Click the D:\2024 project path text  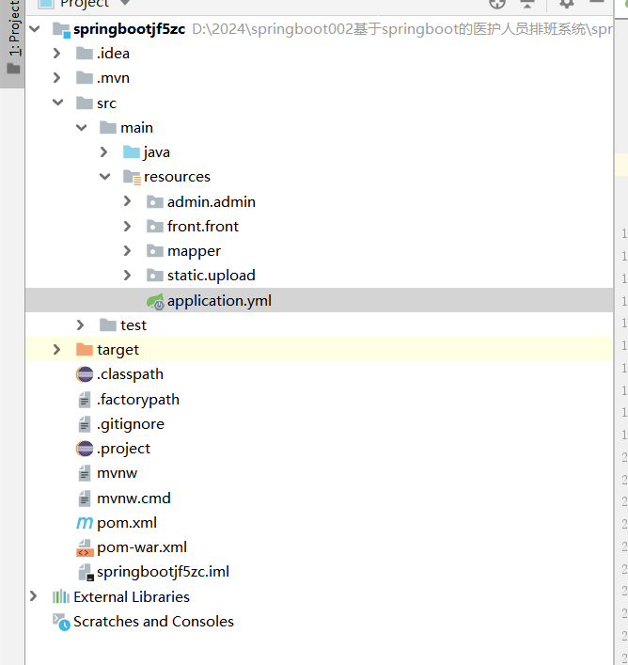(402, 29)
